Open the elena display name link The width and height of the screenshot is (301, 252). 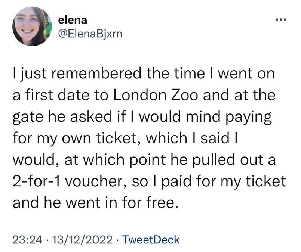pyautogui.click(x=73, y=21)
